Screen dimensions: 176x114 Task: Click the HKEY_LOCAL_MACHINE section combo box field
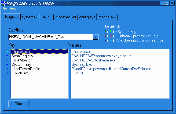53,37
